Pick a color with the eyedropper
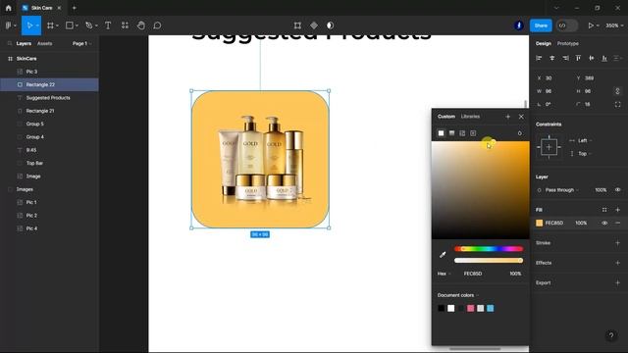 coord(443,255)
